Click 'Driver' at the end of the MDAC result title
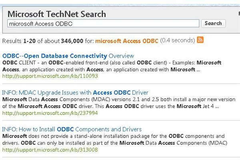Screen dimensions: 240x160 tap(140, 93)
